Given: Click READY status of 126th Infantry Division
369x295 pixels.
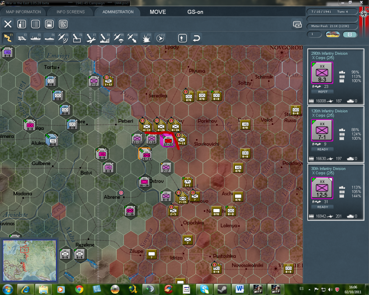Looking at the screenshot, I should tap(323, 149).
